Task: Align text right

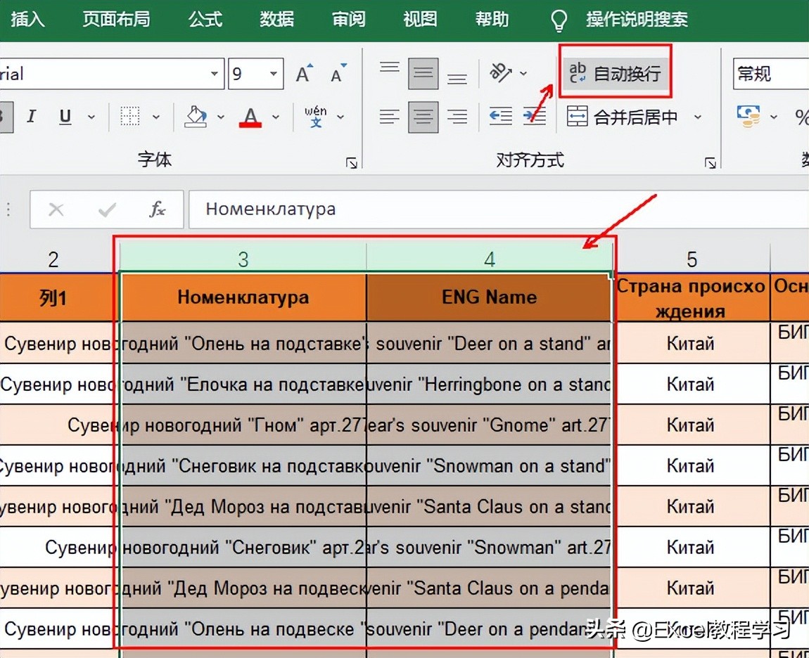Action: [x=457, y=117]
